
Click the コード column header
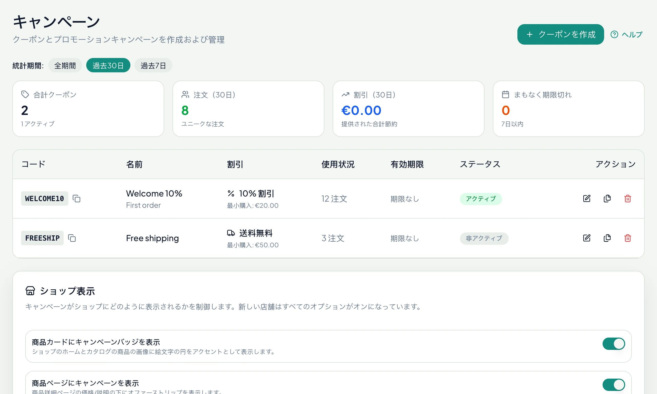(33, 164)
